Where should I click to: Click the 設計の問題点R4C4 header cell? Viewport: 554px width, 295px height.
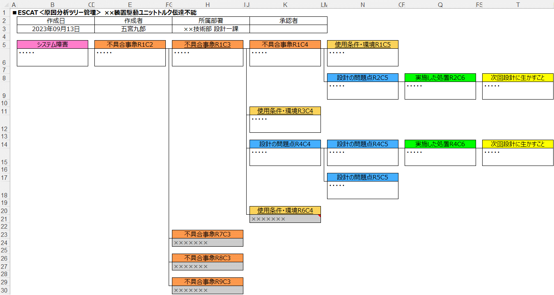click(x=285, y=144)
